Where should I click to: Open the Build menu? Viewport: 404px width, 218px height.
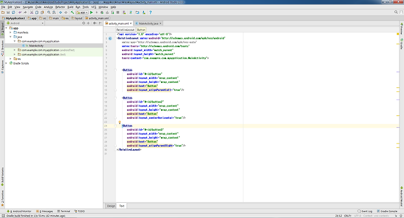[70, 7]
